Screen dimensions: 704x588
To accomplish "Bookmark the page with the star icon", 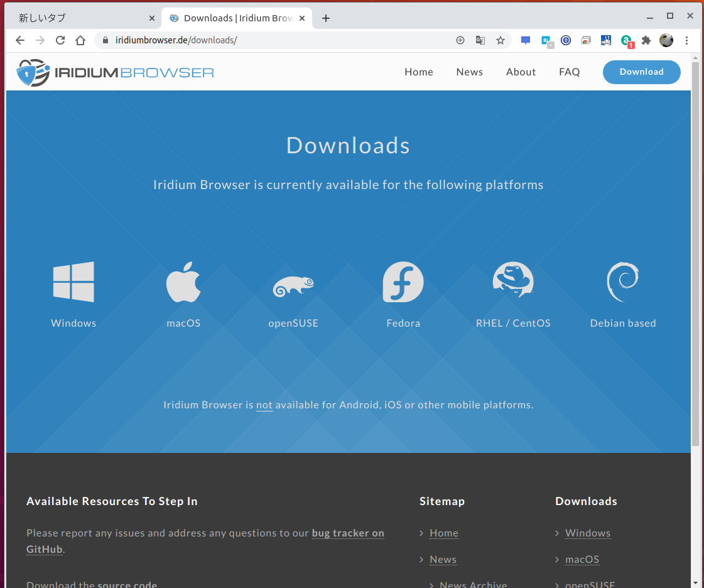I will pyautogui.click(x=501, y=40).
